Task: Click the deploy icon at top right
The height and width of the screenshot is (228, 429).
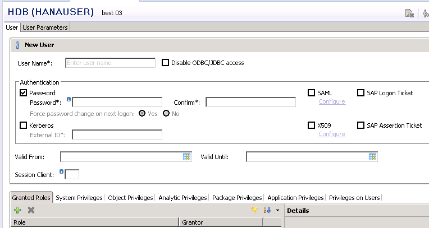Action: click(x=409, y=13)
